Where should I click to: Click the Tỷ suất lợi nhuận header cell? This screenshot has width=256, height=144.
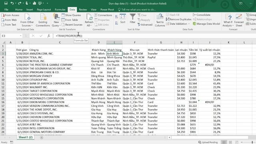[210, 50]
